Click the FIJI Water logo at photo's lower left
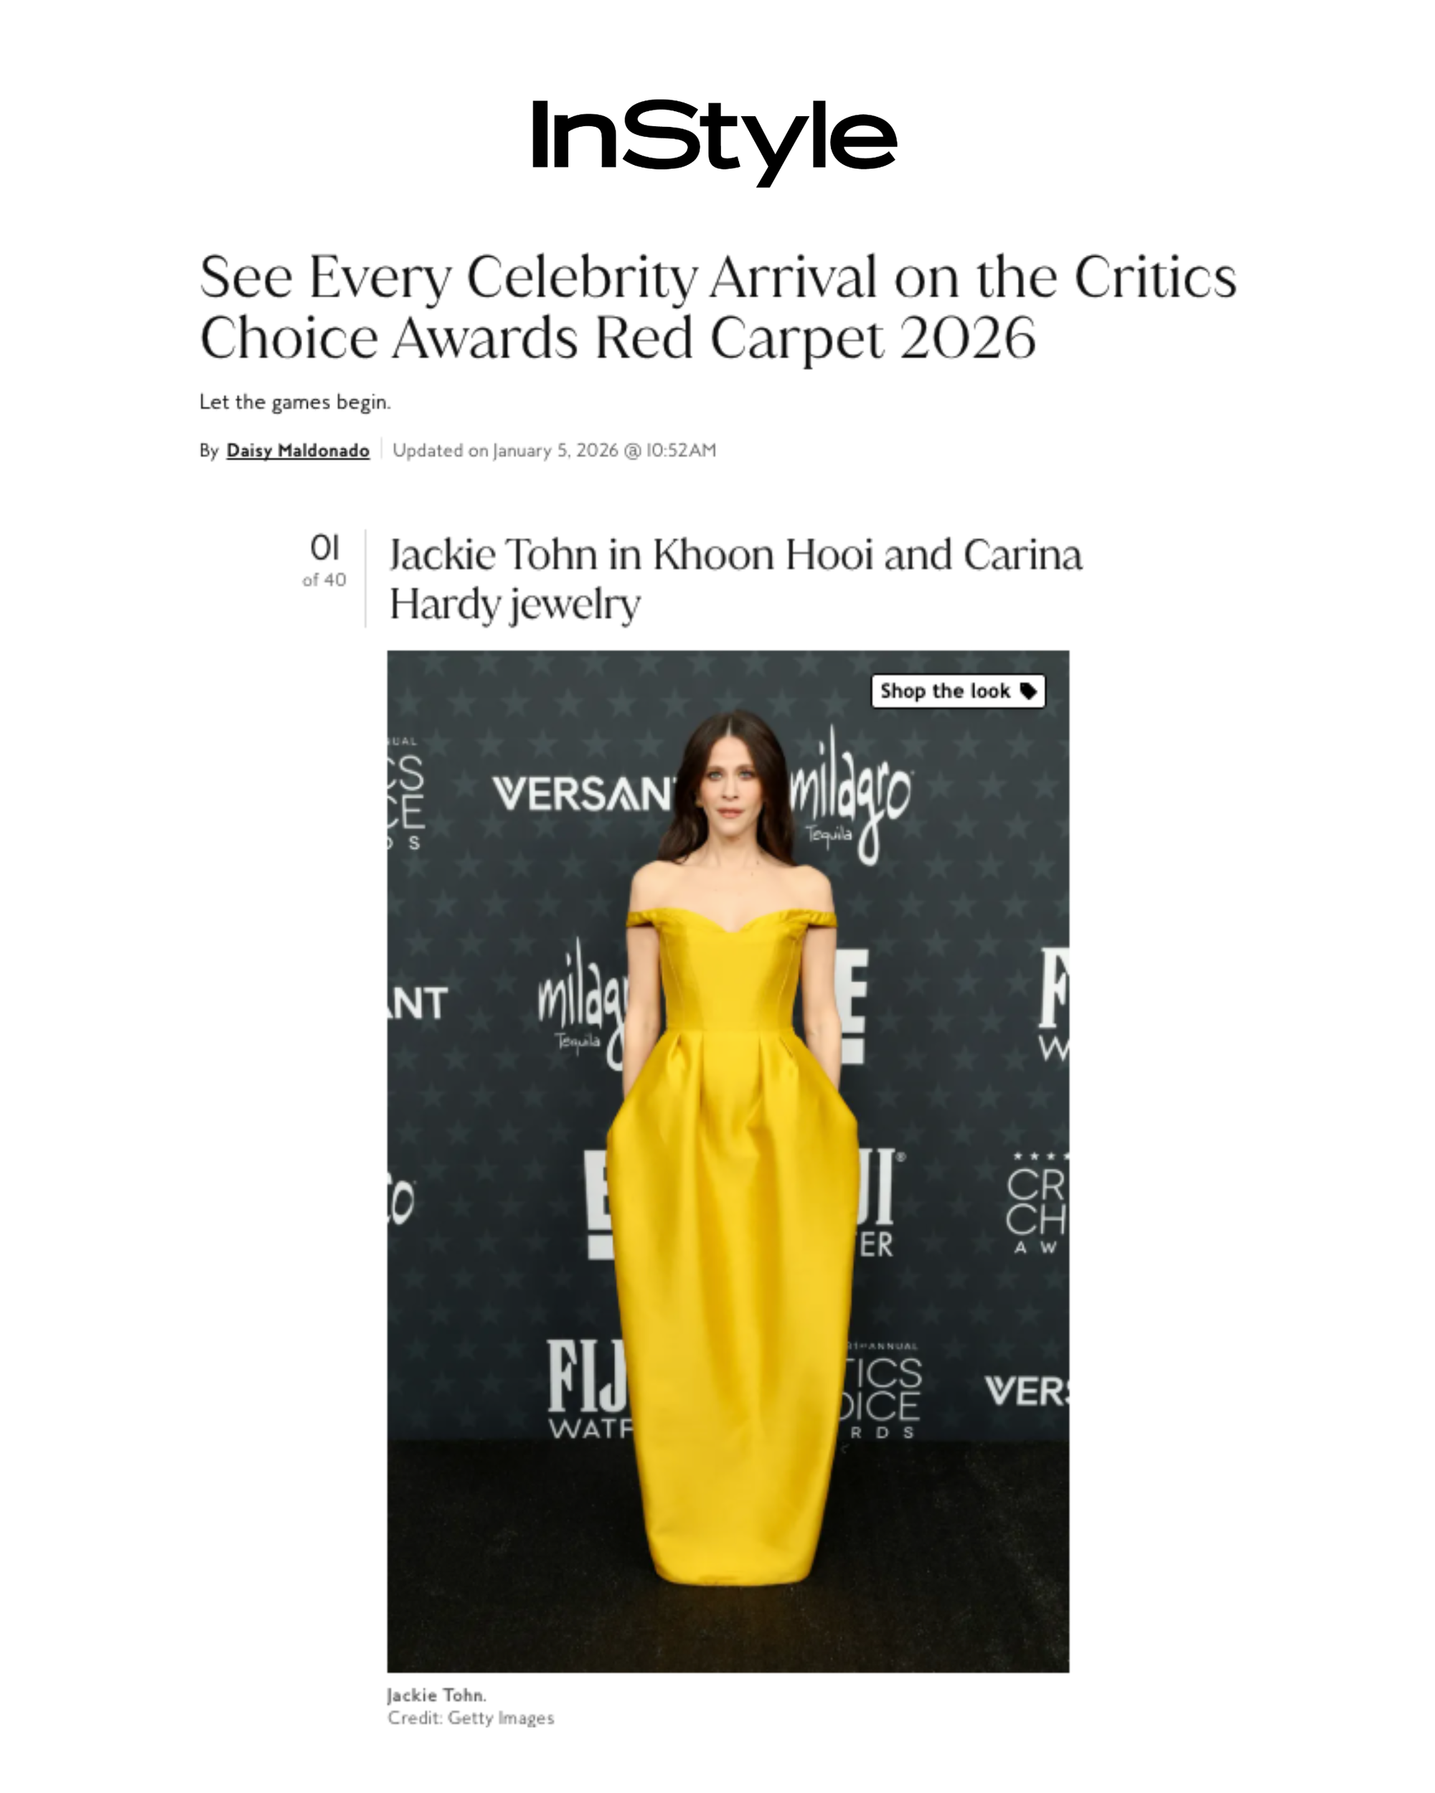 pyautogui.click(x=588, y=1388)
